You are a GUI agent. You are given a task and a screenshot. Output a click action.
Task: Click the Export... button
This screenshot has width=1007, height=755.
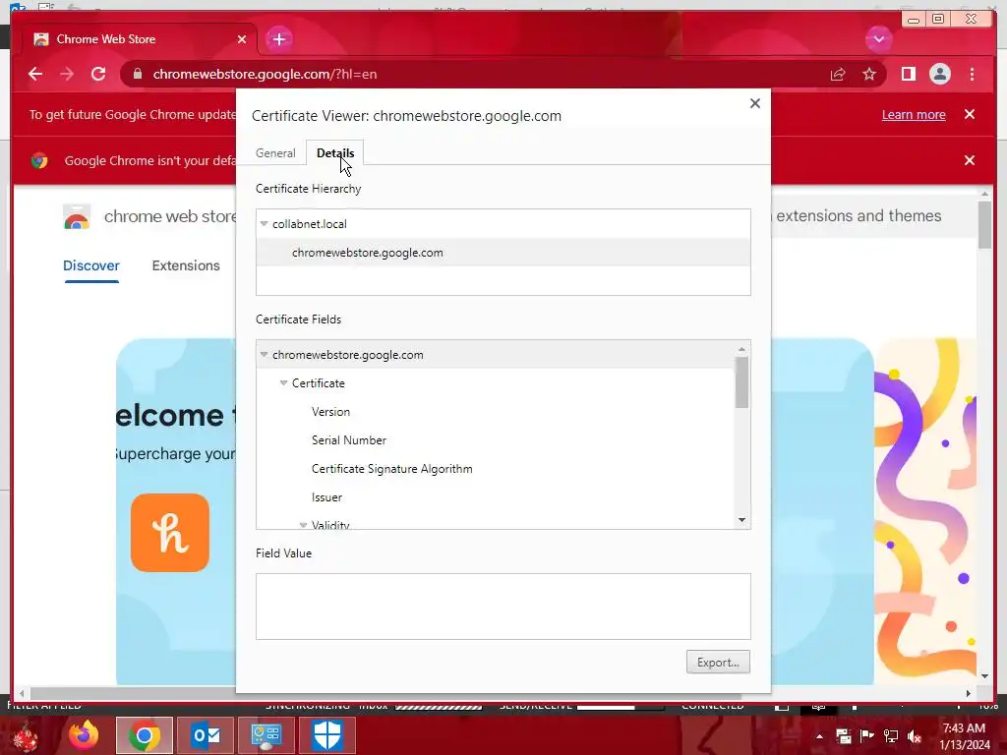tap(718, 662)
